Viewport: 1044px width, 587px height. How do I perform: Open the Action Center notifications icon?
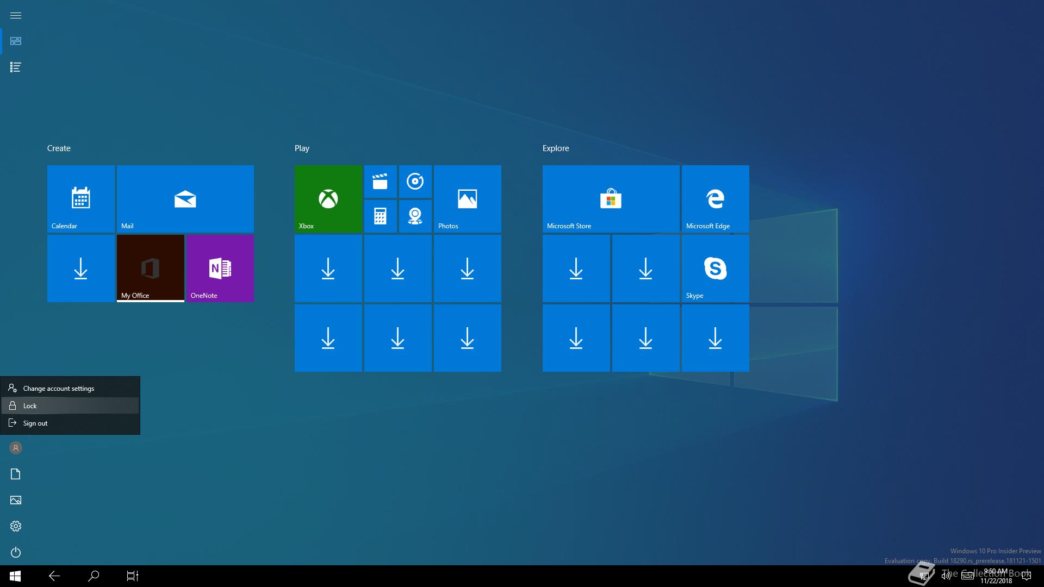[1027, 576]
